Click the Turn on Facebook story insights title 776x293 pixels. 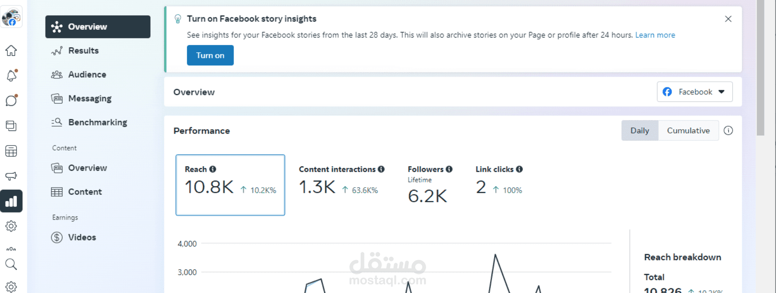(252, 19)
